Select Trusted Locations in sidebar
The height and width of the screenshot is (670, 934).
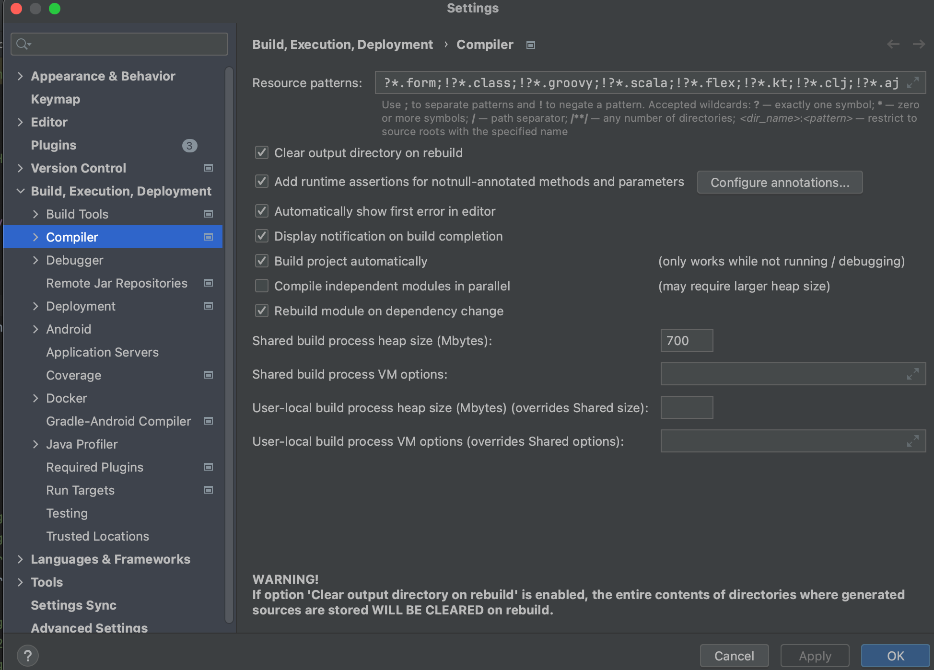[x=97, y=536]
